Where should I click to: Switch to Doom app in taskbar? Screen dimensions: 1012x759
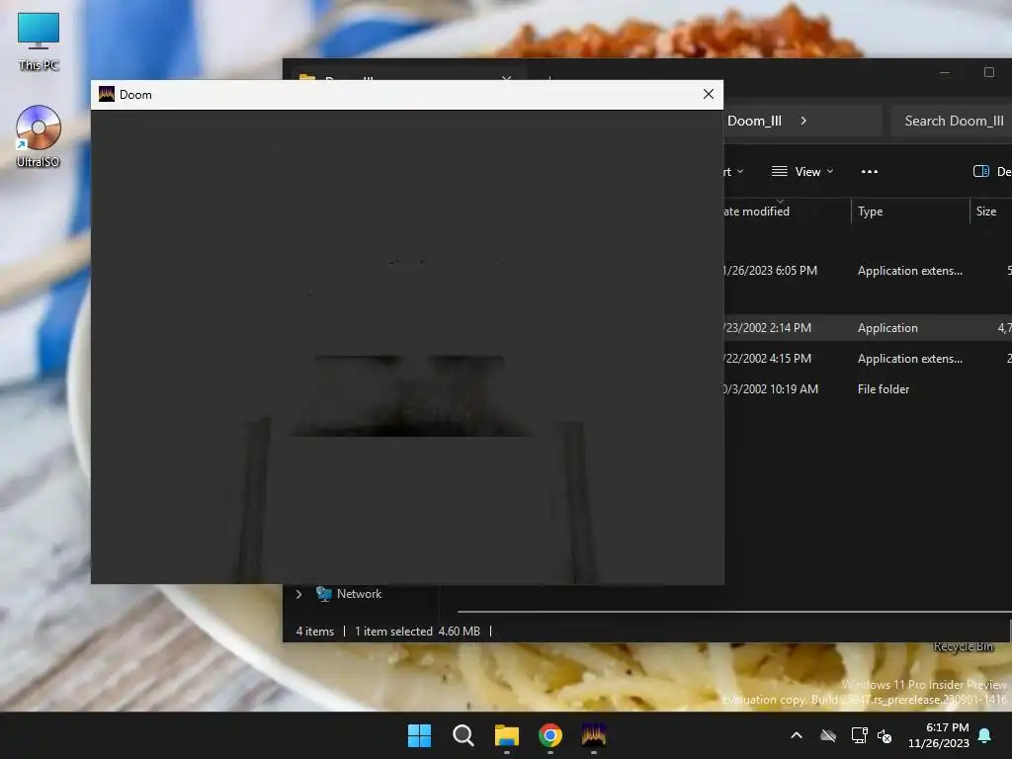594,735
